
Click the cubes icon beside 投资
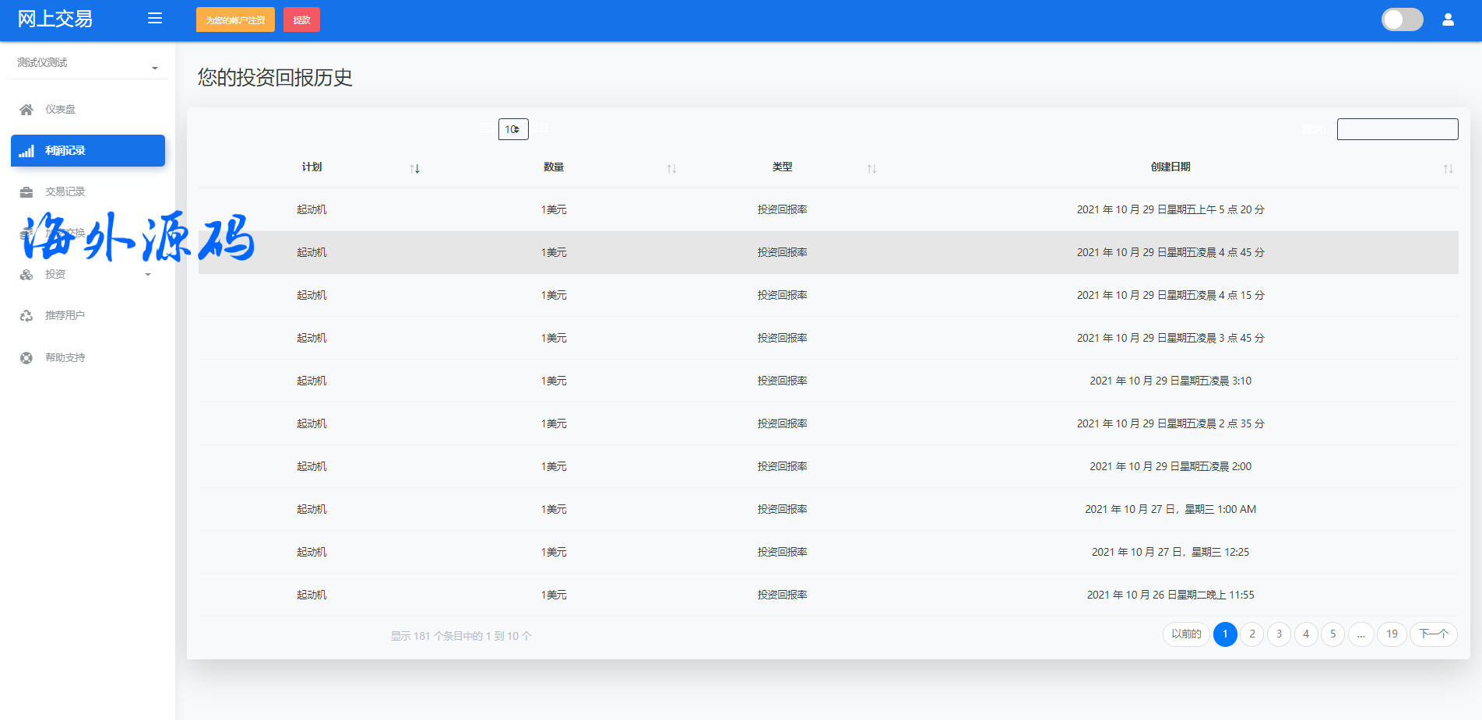(26, 275)
